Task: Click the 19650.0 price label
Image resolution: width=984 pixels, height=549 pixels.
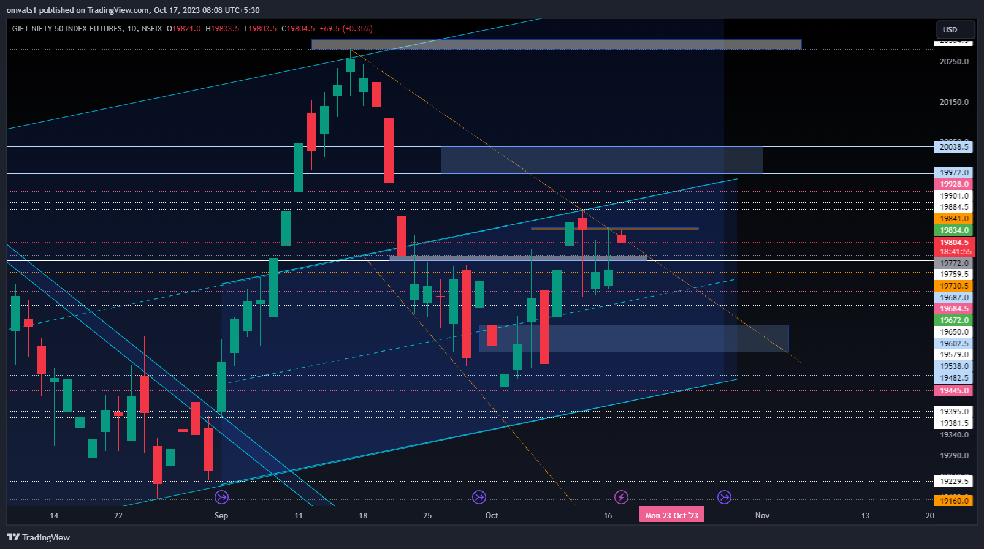Action: (954, 332)
